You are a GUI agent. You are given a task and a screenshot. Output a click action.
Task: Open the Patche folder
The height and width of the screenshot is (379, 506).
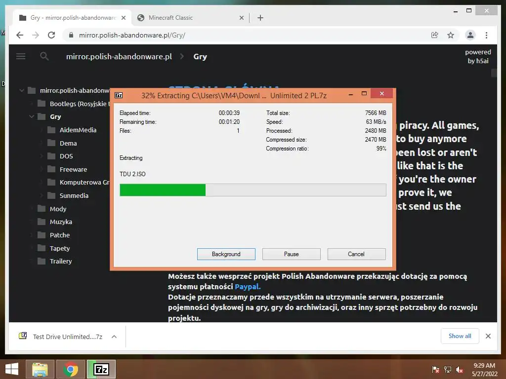click(60, 235)
